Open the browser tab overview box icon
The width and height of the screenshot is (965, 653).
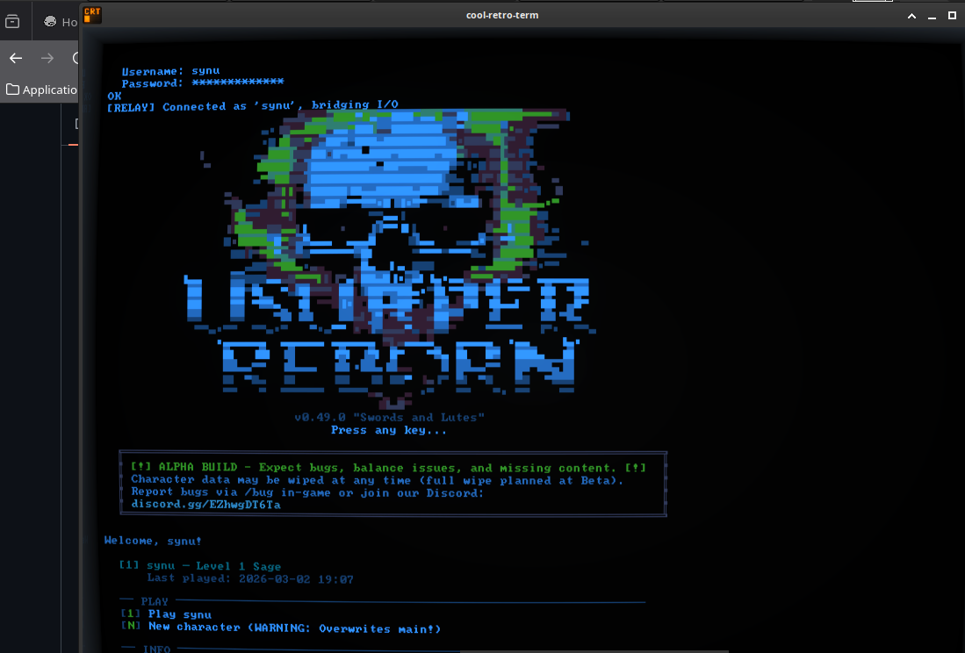pos(12,22)
